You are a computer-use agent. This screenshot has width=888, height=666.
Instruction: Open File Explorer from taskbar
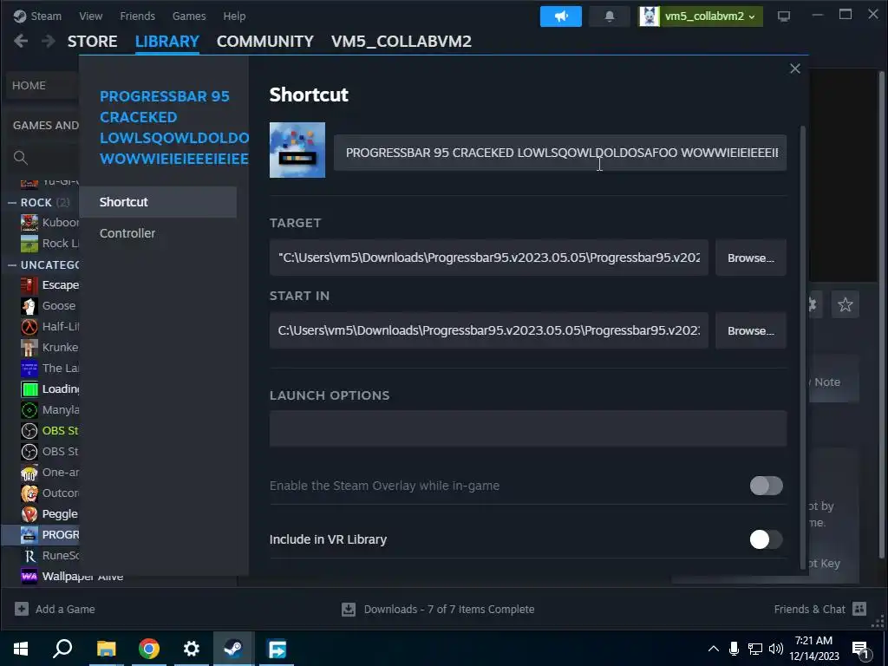pos(106,649)
